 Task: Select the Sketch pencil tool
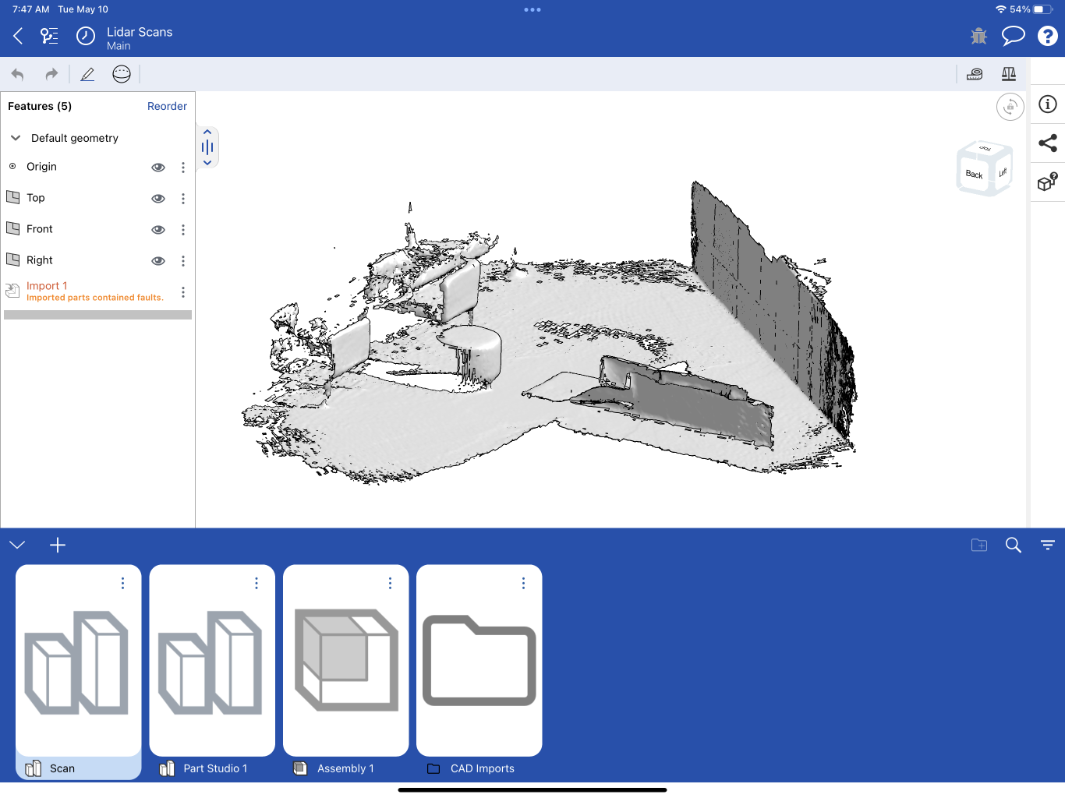pyautogui.click(x=87, y=74)
